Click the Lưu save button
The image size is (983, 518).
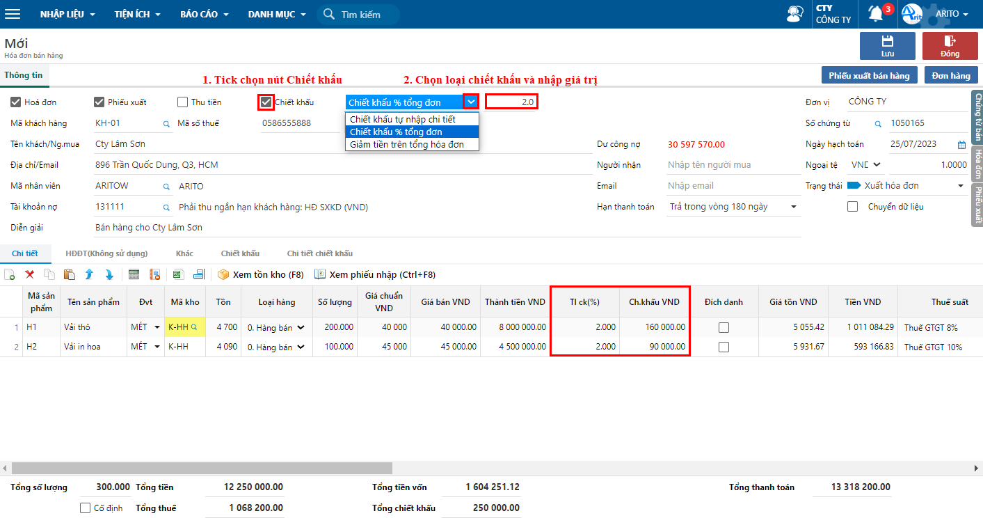pyautogui.click(x=888, y=46)
